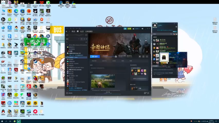Open WPS Office desktop icon

pos(42,4)
